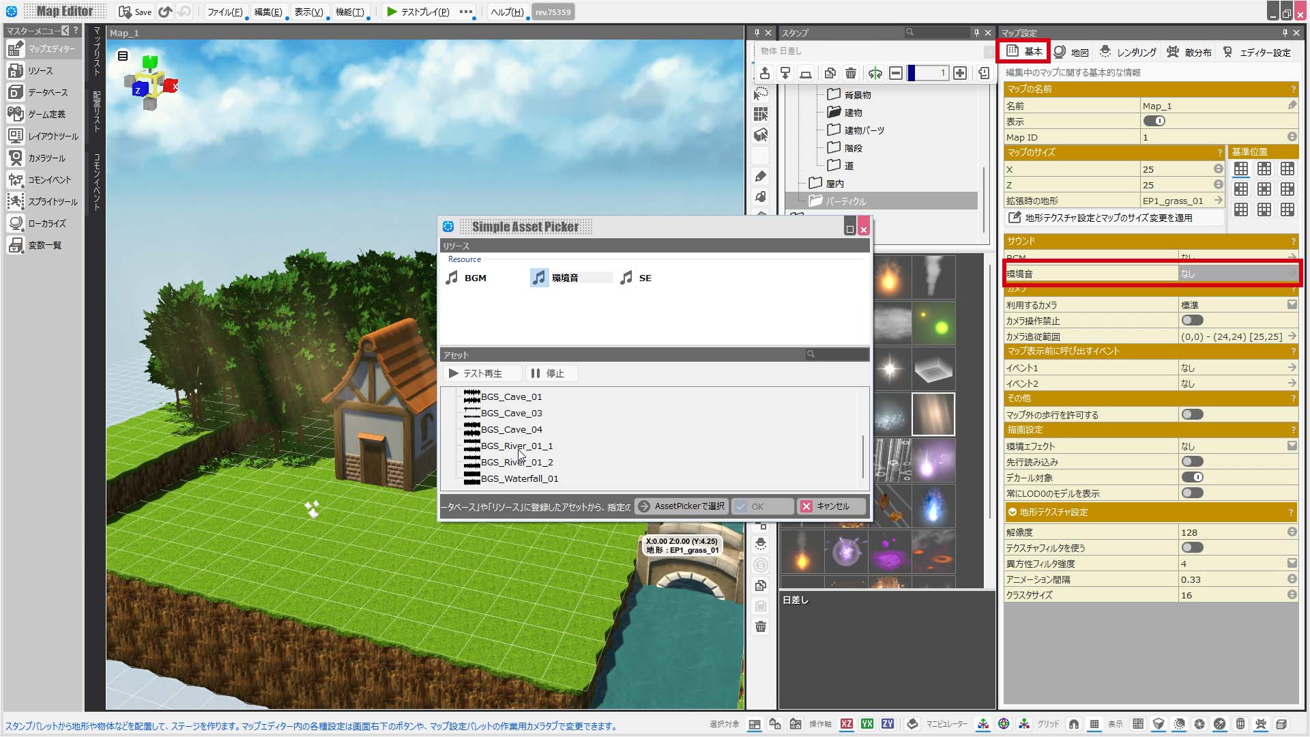The height and width of the screenshot is (737, 1310).
Task: Set operation axis to XZ
Action: 847,724
